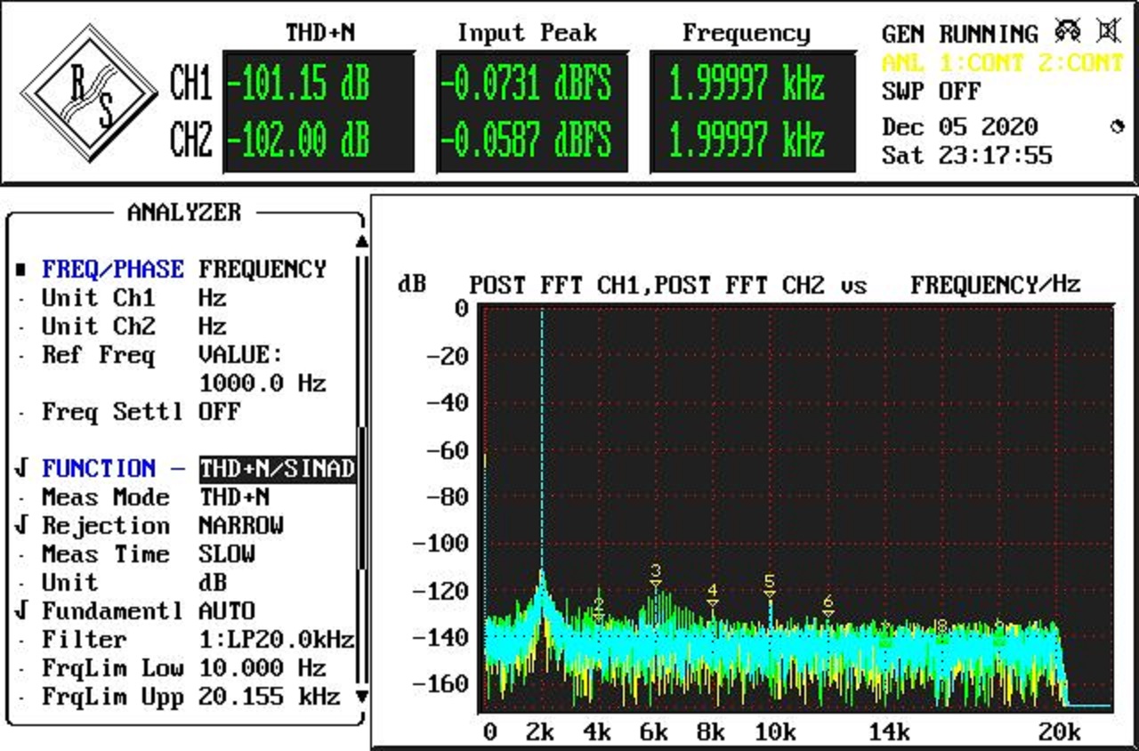The width and height of the screenshot is (1139, 751).
Task: Click the 14k label on frequency axis
Action: click(x=889, y=732)
